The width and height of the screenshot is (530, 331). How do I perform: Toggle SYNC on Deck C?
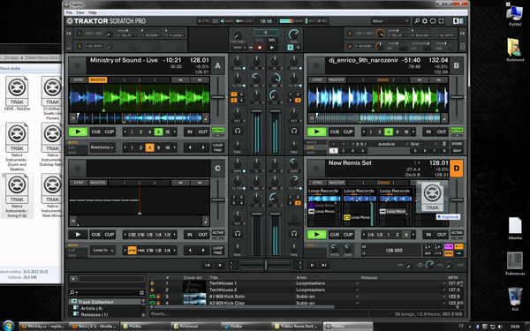[x=79, y=183]
